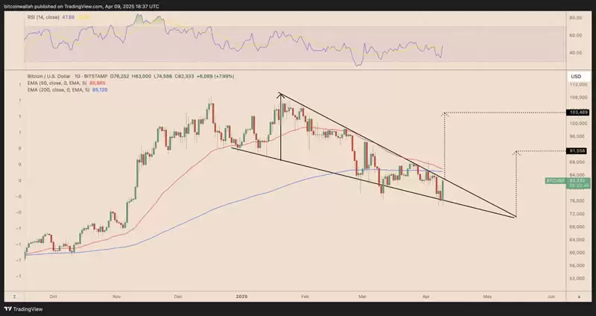Click the bitcoinwallah author name in header
The height and width of the screenshot is (316, 596).
coord(22,5)
